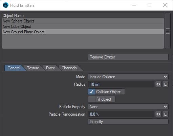
Task: Click the Radius envelope E button
Action: [165, 84]
